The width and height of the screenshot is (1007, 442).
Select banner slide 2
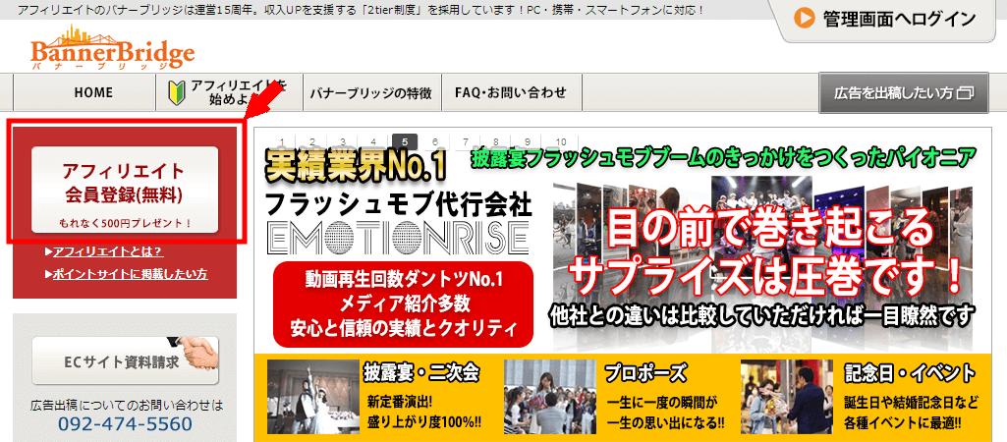pyautogui.click(x=312, y=141)
